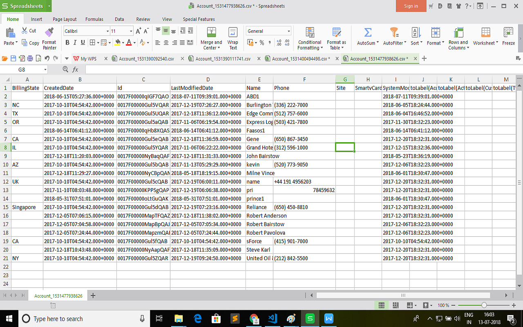Toggle underline formatting

[83, 43]
